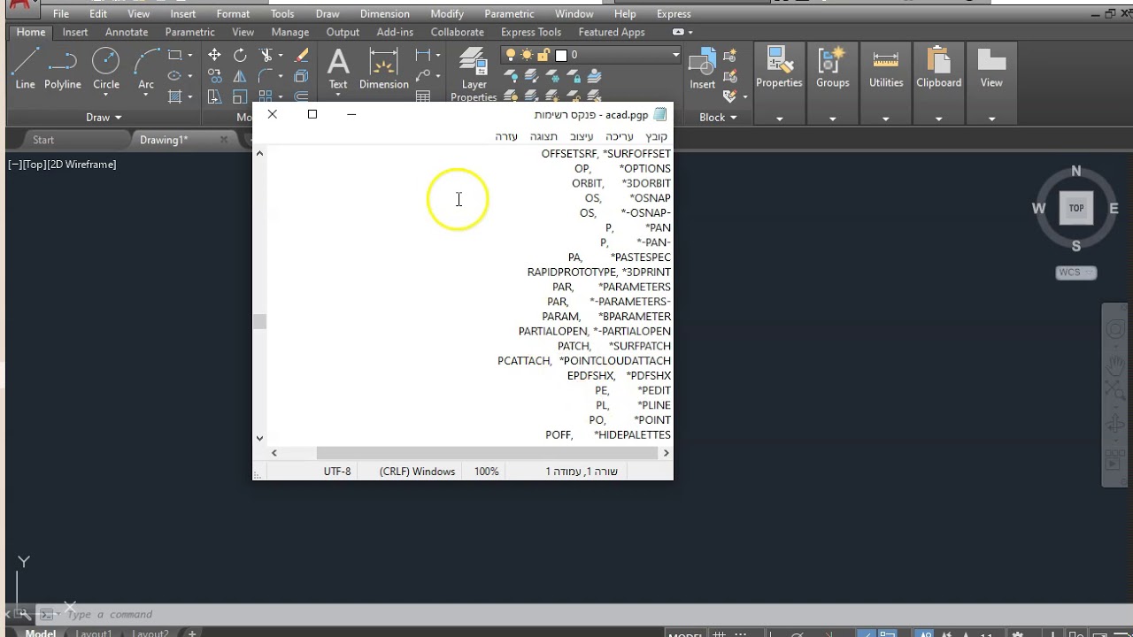Select the multiline Text tool
1133x637 pixels.
pyautogui.click(x=338, y=68)
